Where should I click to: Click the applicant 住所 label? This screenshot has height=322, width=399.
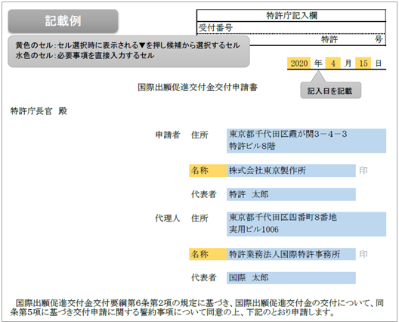(x=199, y=135)
